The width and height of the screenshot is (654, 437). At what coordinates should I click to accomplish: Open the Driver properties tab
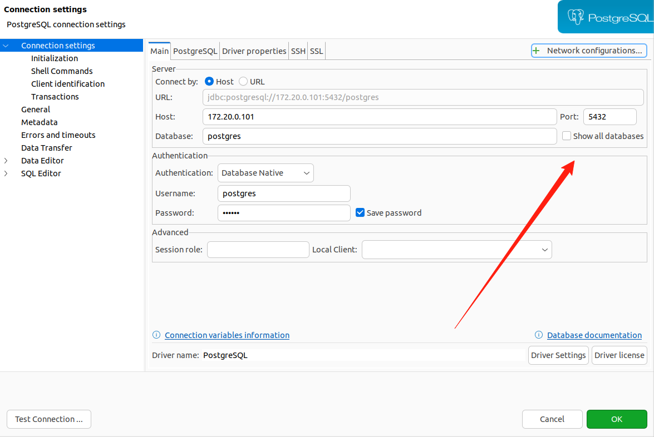coord(254,51)
